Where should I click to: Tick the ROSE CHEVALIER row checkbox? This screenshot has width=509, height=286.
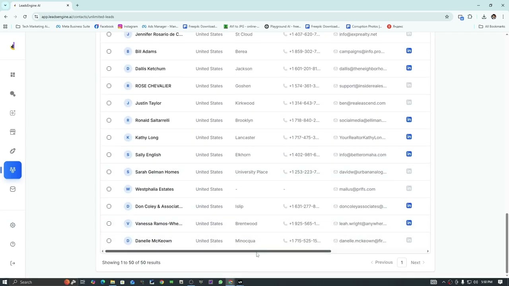point(109,86)
